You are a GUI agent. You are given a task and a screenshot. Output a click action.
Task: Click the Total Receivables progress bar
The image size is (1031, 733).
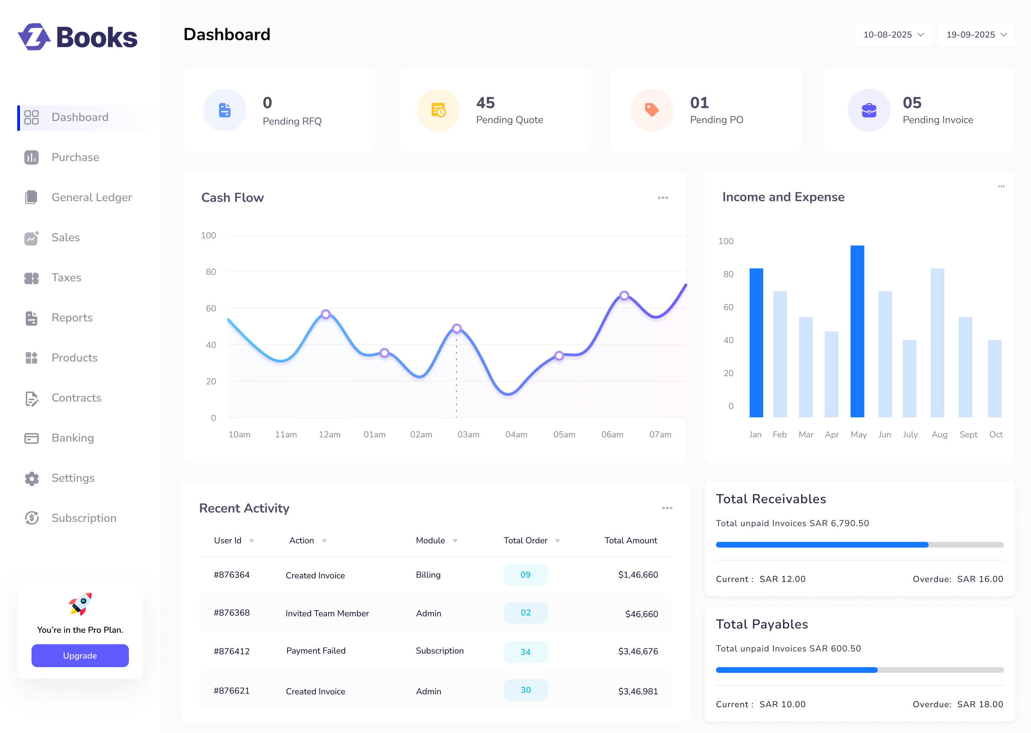coord(859,545)
